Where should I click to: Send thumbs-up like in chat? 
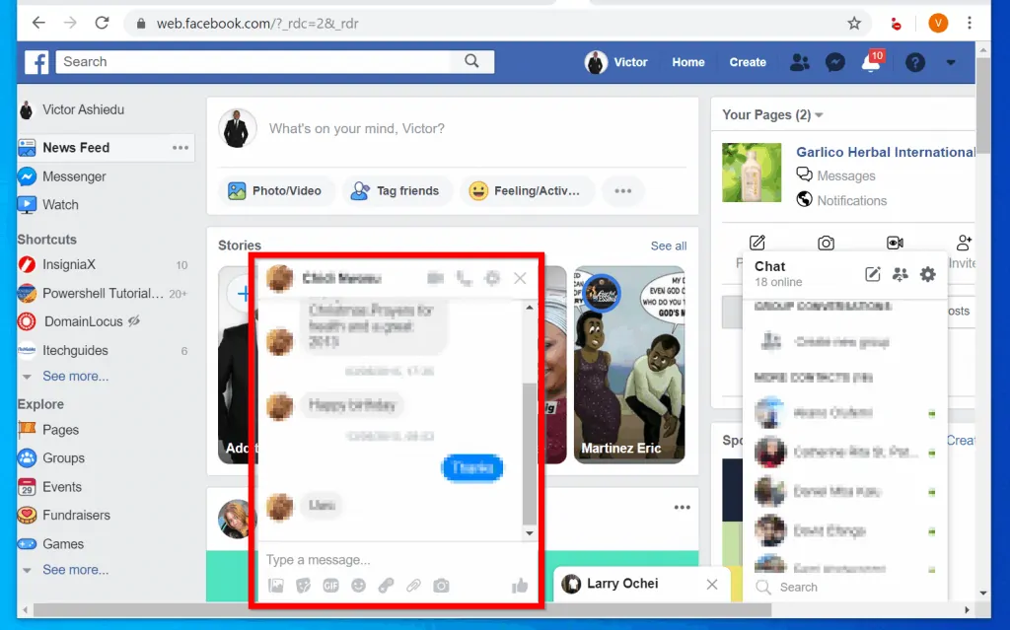(x=520, y=585)
